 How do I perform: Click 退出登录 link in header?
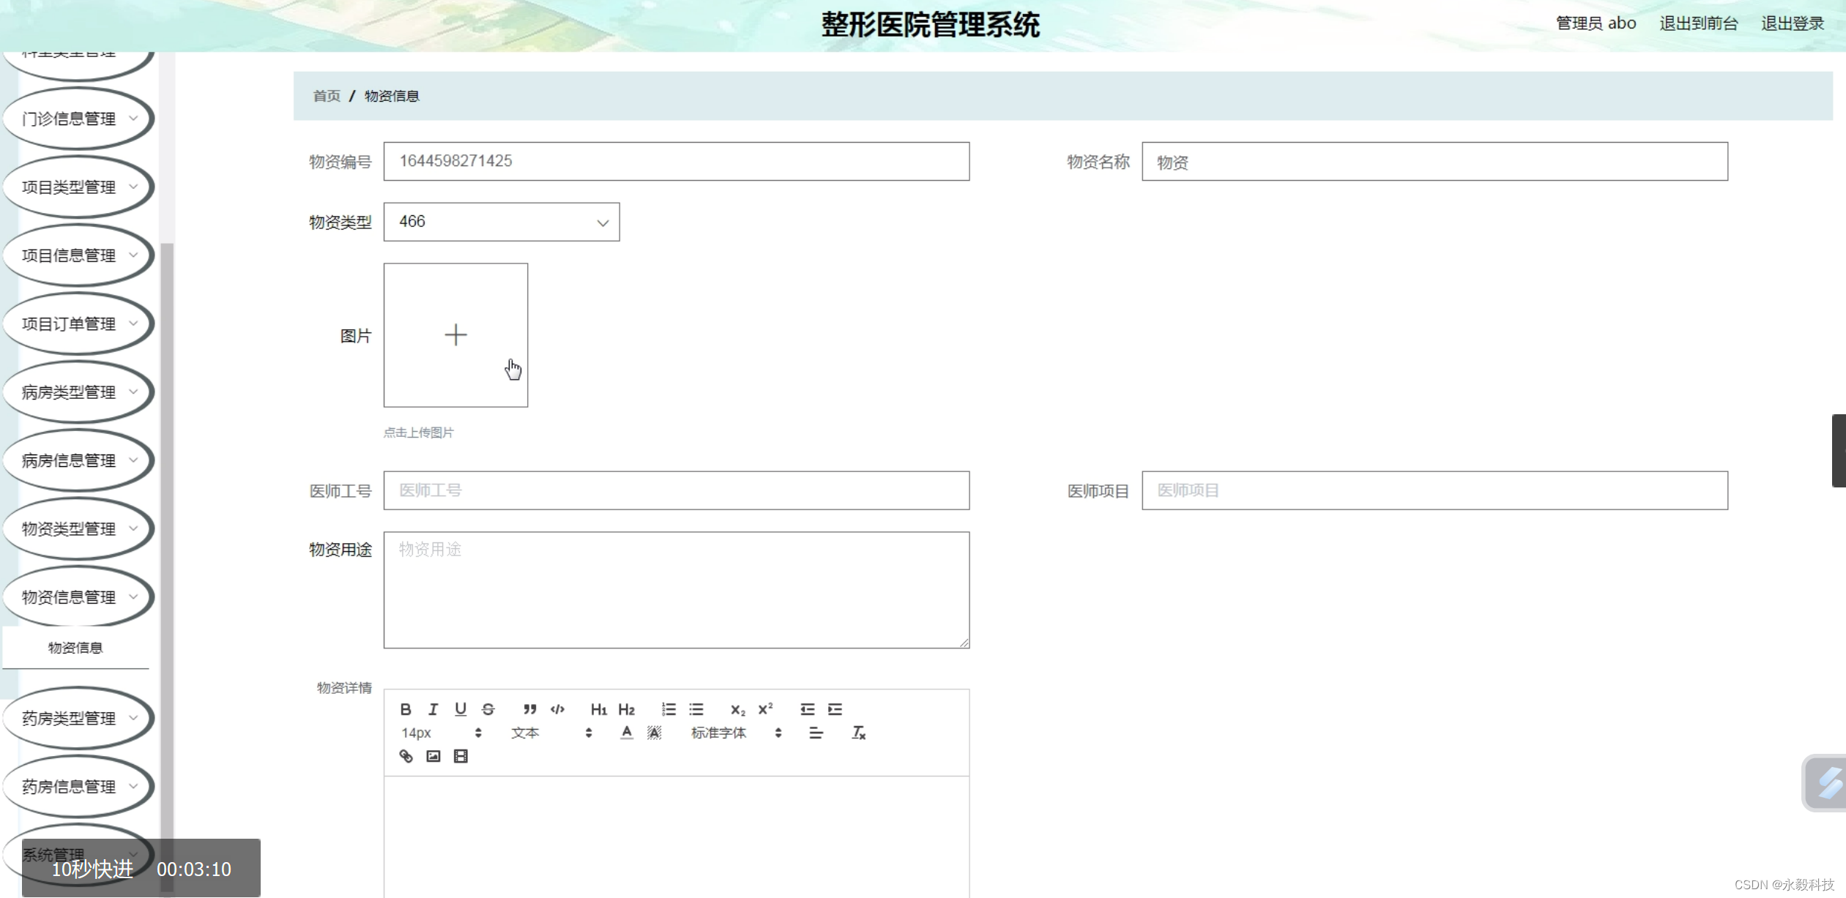point(1792,23)
